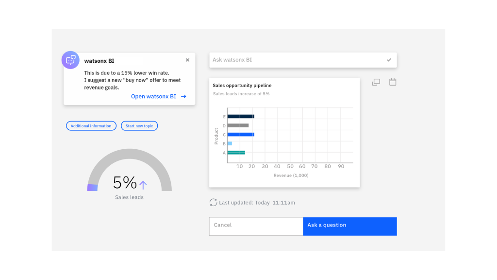
Task: Toggle the Additional information pill
Action: pos(91,125)
